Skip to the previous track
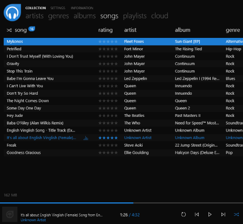Viewport: 243px width, 224px height. pos(197,214)
